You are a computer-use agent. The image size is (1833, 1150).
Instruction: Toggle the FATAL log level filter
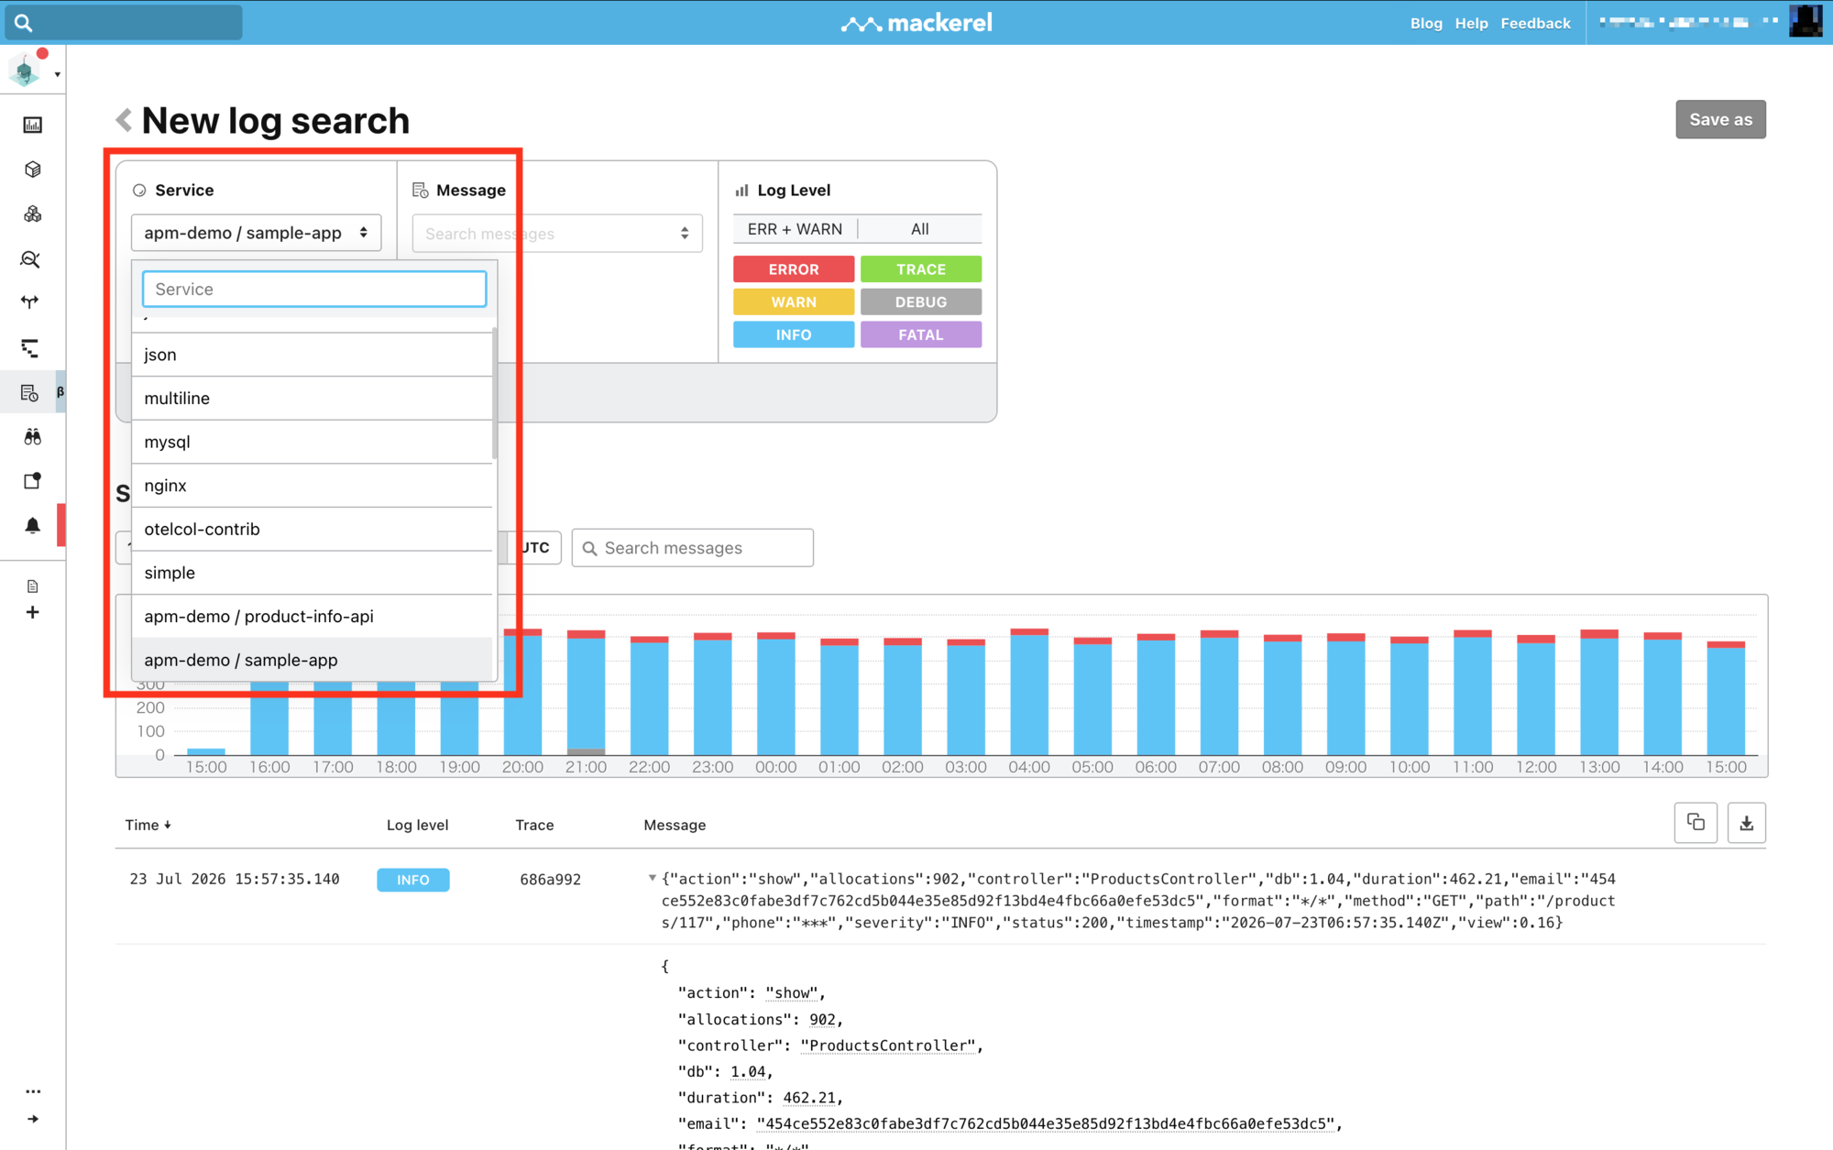pos(921,335)
